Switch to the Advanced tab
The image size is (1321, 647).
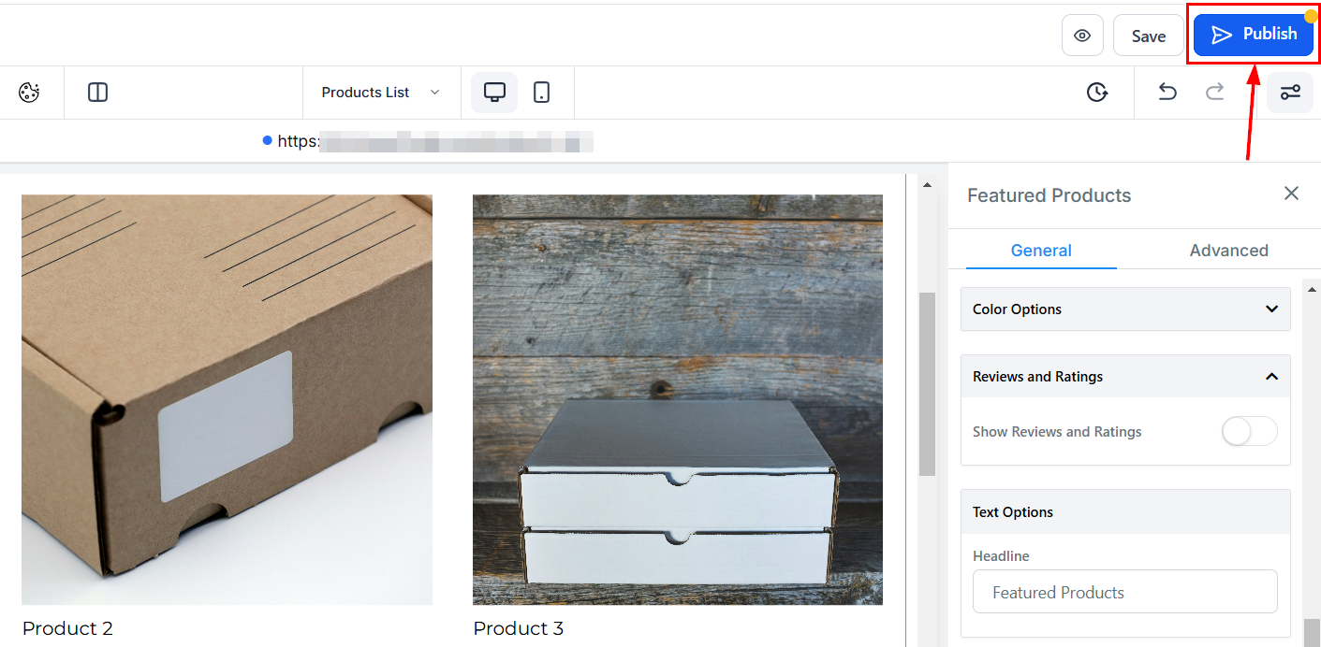click(1228, 251)
